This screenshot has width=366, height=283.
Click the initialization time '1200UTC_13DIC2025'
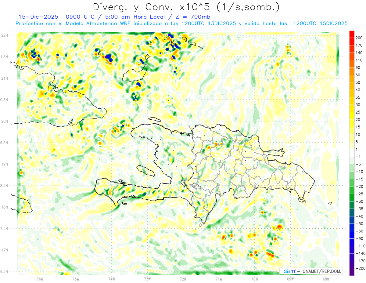click(x=208, y=24)
